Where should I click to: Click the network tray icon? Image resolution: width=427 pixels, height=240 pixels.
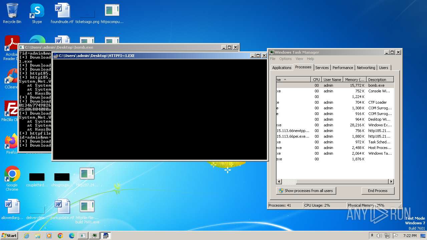pyautogui.click(x=387, y=236)
